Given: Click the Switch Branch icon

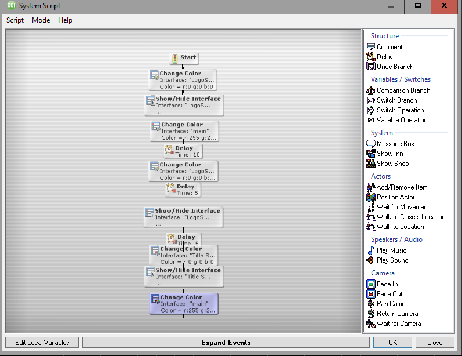Looking at the screenshot, I should coord(370,100).
